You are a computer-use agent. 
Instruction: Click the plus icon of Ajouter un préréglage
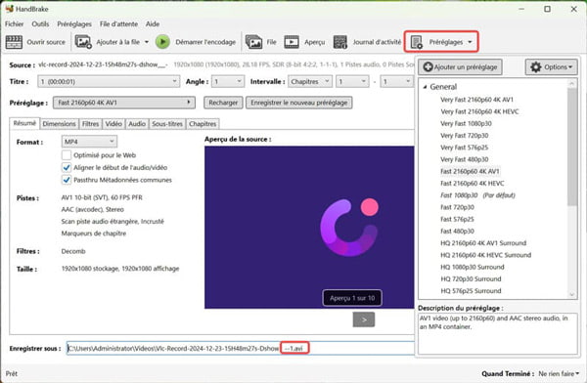428,67
